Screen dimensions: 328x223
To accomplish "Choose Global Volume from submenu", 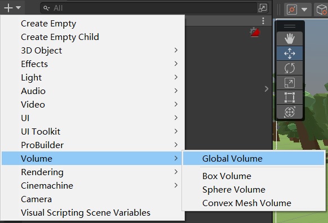I will [x=254, y=158].
